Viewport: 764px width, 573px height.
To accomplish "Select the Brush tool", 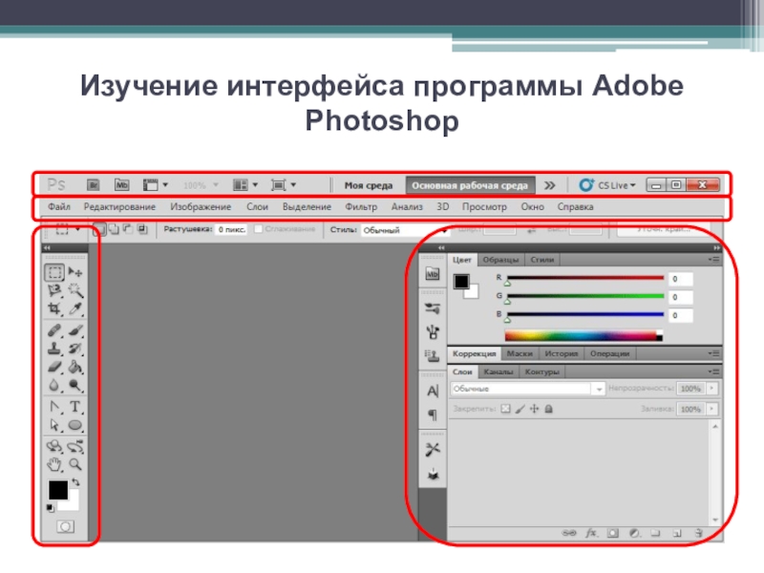I will [75, 330].
